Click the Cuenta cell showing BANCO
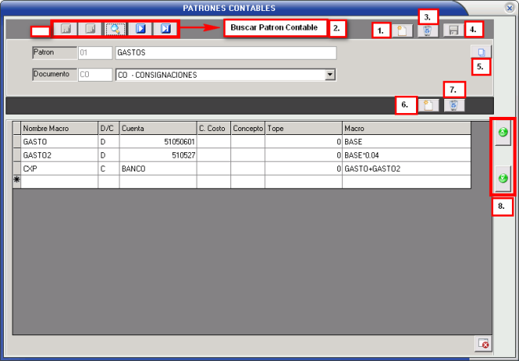Image resolution: width=519 pixels, height=361 pixels. [x=157, y=168]
